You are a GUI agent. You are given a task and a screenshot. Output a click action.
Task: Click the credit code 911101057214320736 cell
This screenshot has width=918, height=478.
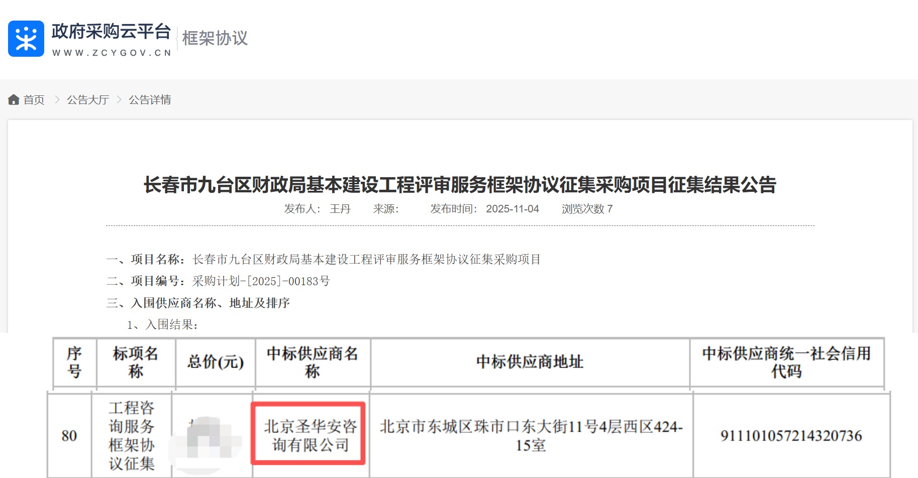(791, 436)
